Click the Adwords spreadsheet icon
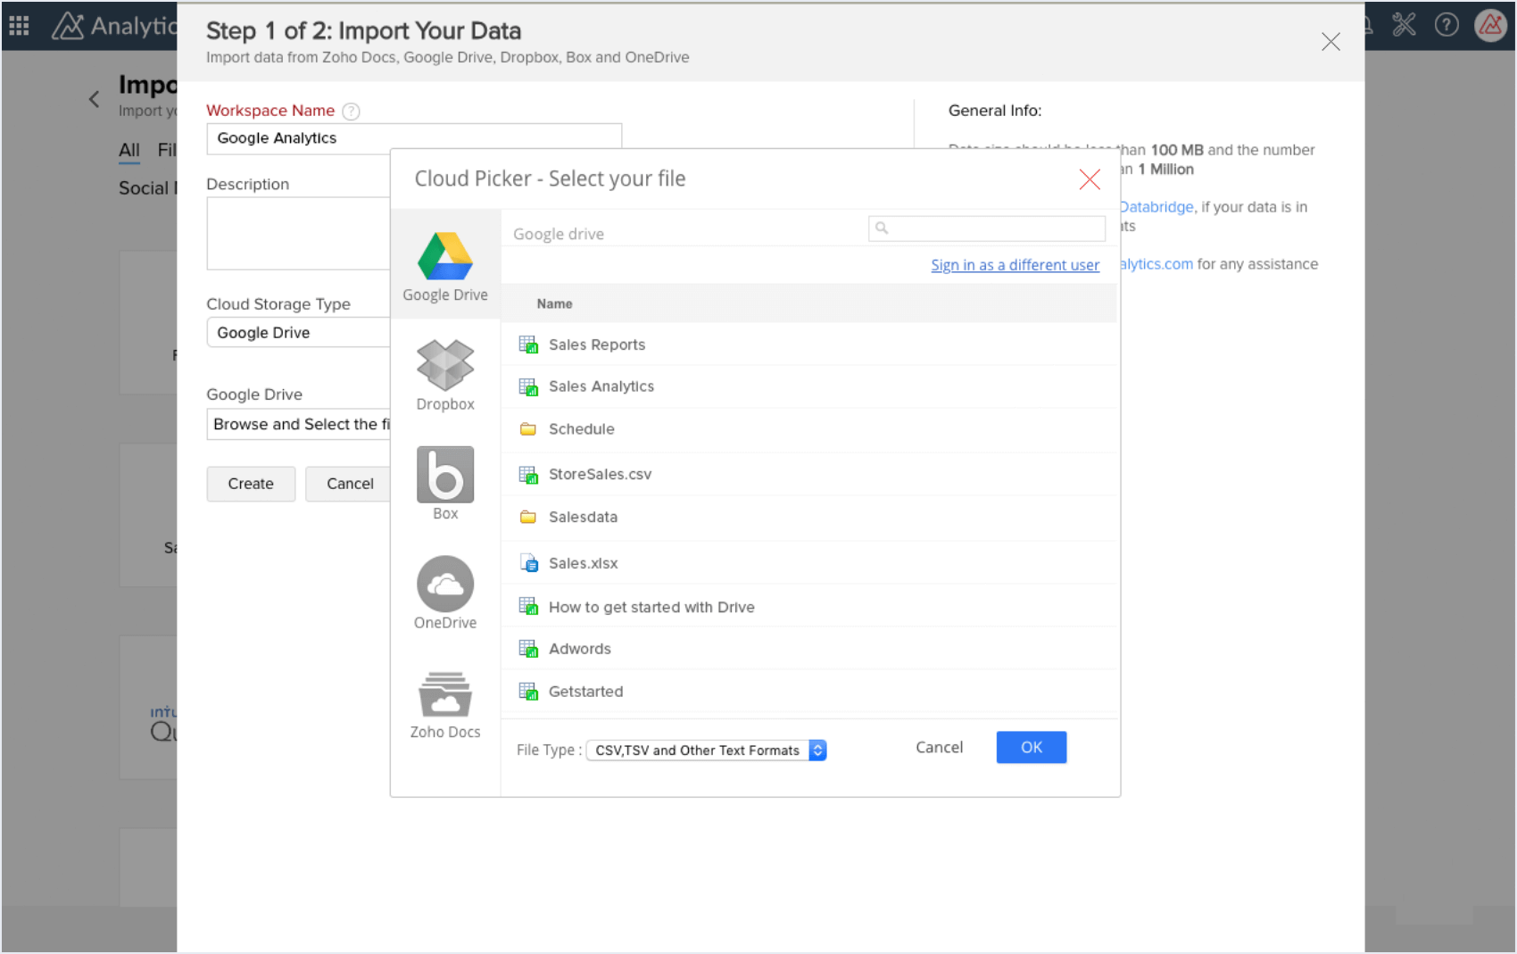The height and width of the screenshot is (954, 1517). 528,649
